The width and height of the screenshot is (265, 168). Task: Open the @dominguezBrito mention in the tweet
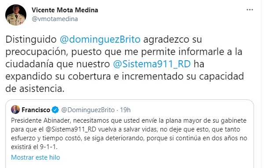click(x=100, y=39)
